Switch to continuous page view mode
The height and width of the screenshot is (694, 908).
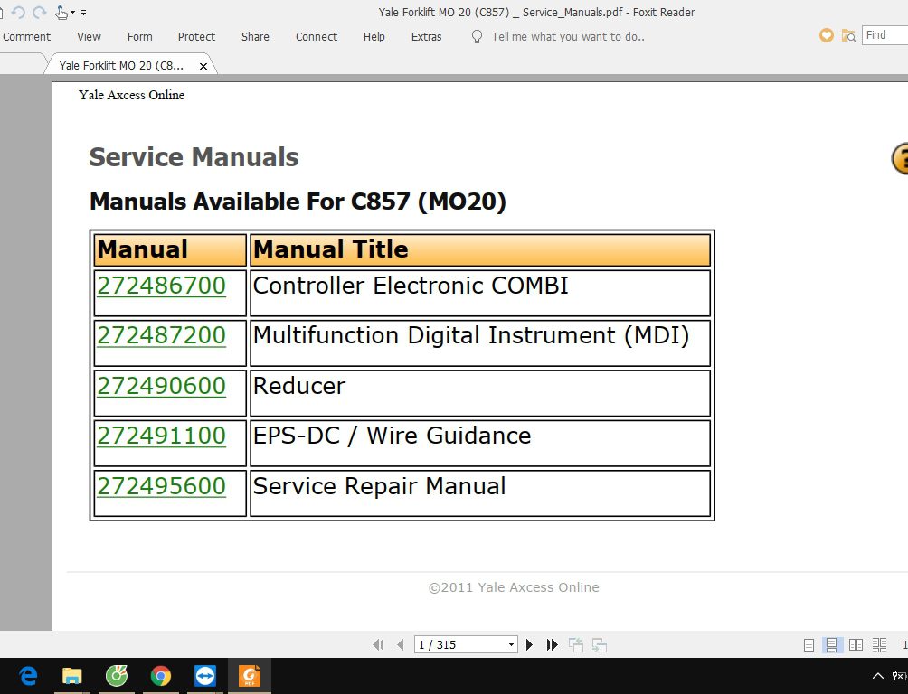[831, 645]
